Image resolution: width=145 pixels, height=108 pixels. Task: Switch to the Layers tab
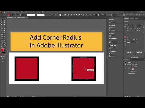(x=132, y=19)
